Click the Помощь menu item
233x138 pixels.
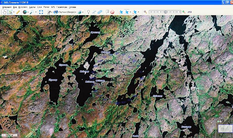[x=72, y=6]
